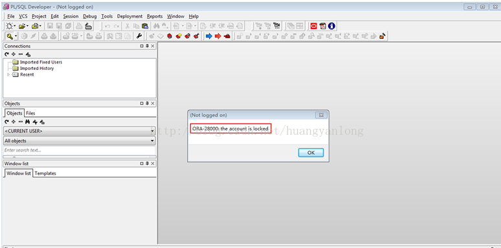Open the All objects filter dropdown
The height and width of the screenshot is (248, 501).
[x=79, y=141]
